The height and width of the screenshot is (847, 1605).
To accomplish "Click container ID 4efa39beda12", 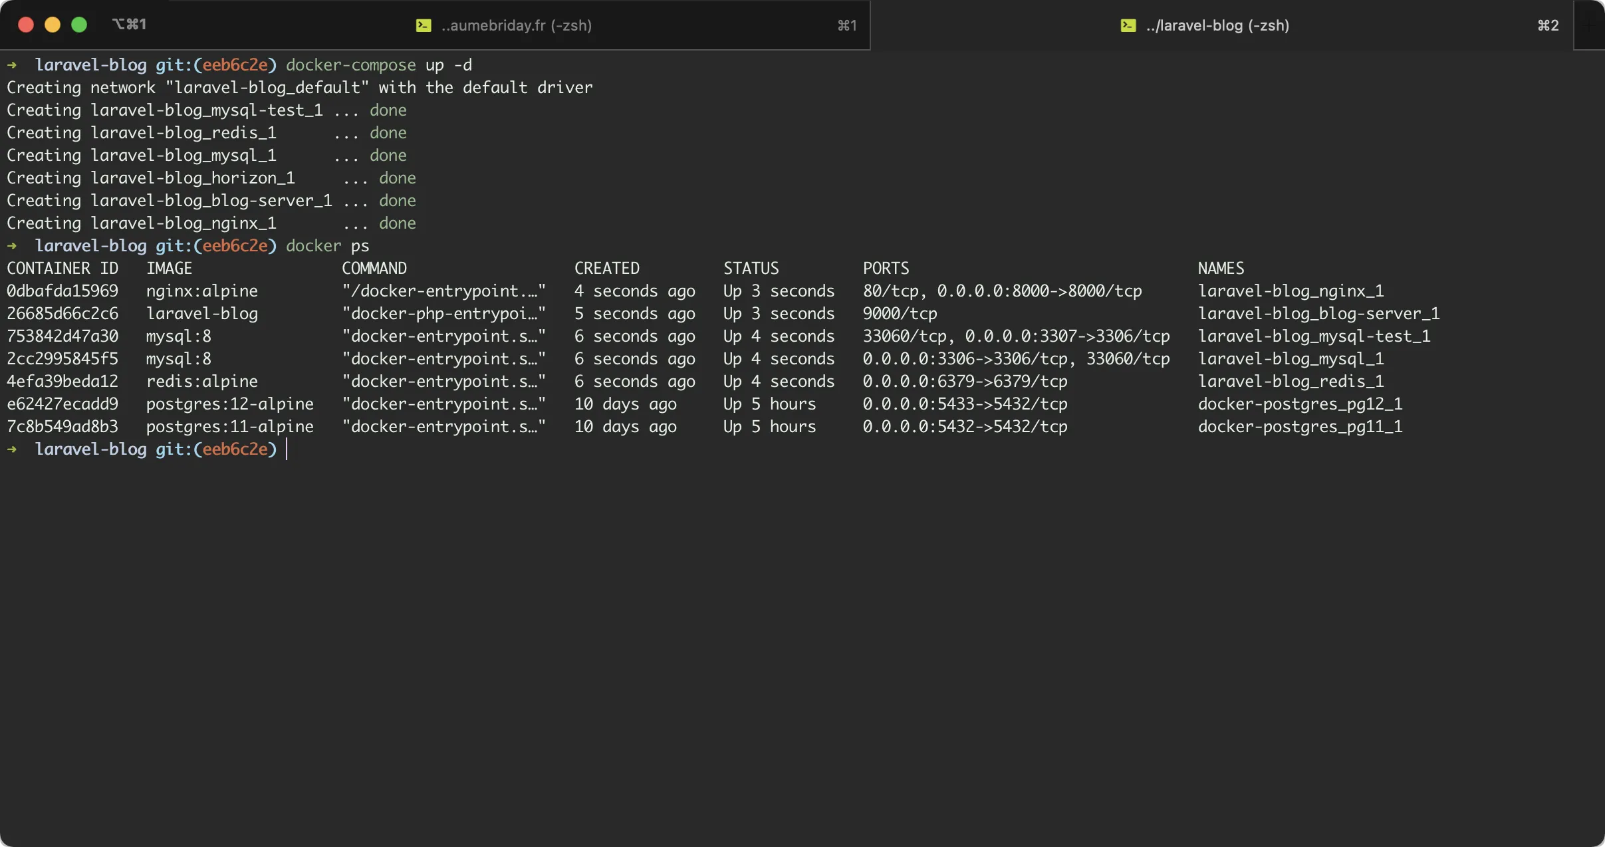I will point(62,382).
